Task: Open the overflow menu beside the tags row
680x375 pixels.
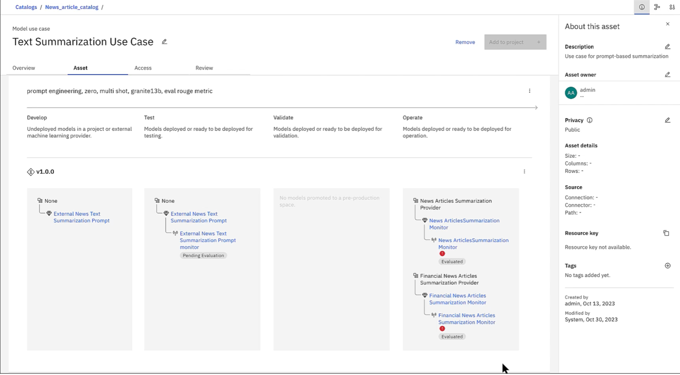Action: [530, 90]
